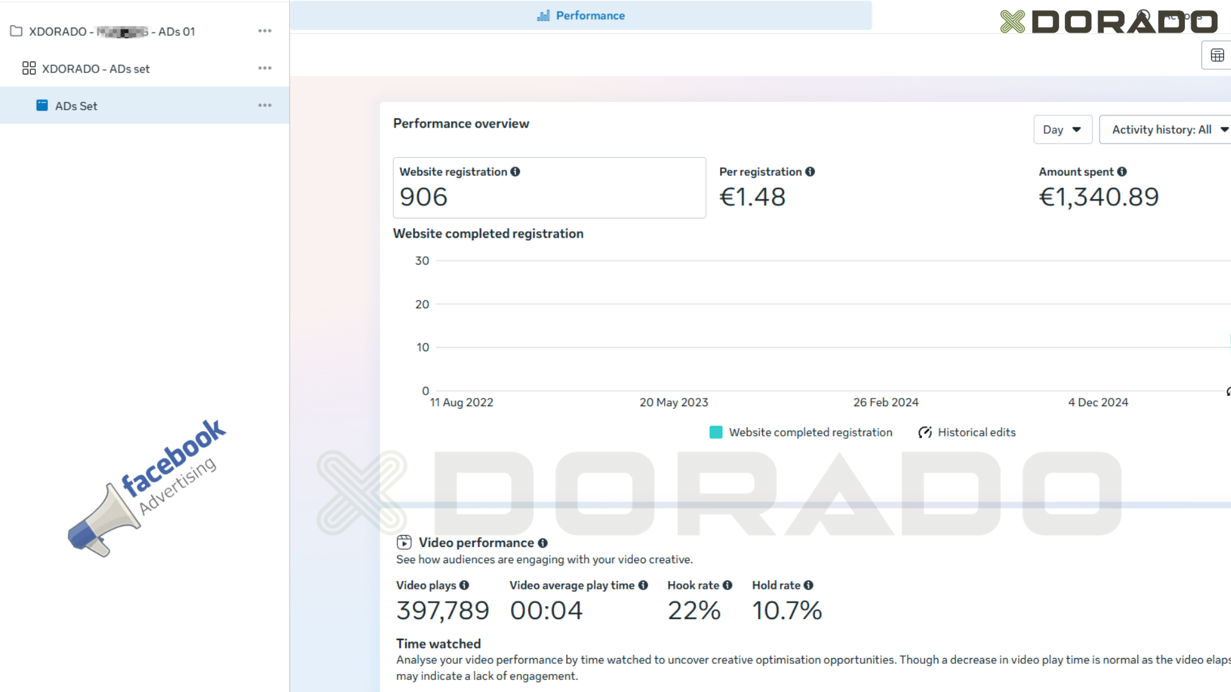Click the info icon next to Website registration
Image resolution: width=1231 pixels, height=692 pixels.
click(515, 172)
